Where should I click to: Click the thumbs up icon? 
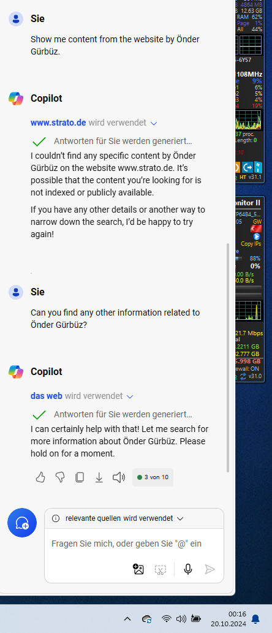click(x=40, y=477)
